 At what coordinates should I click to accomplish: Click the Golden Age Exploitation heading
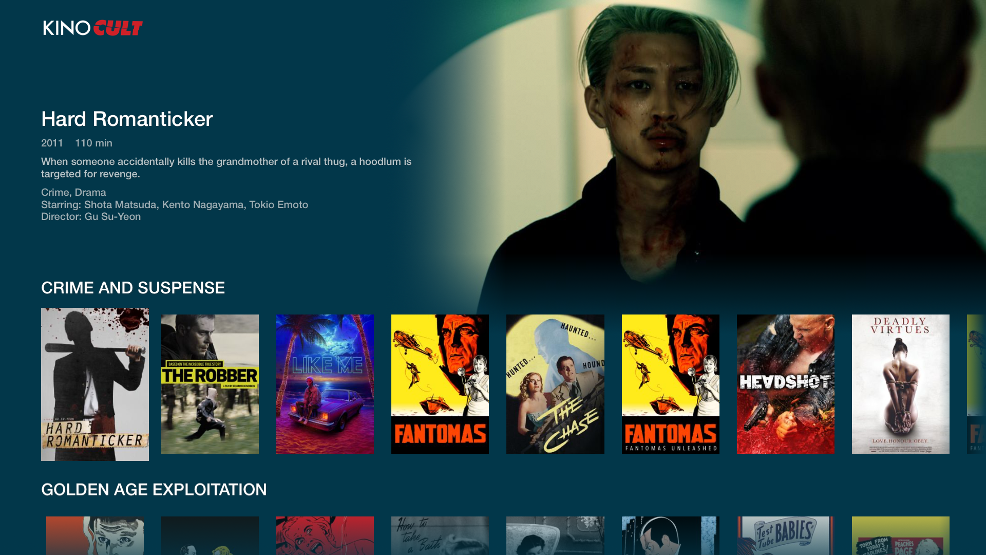pos(154,490)
